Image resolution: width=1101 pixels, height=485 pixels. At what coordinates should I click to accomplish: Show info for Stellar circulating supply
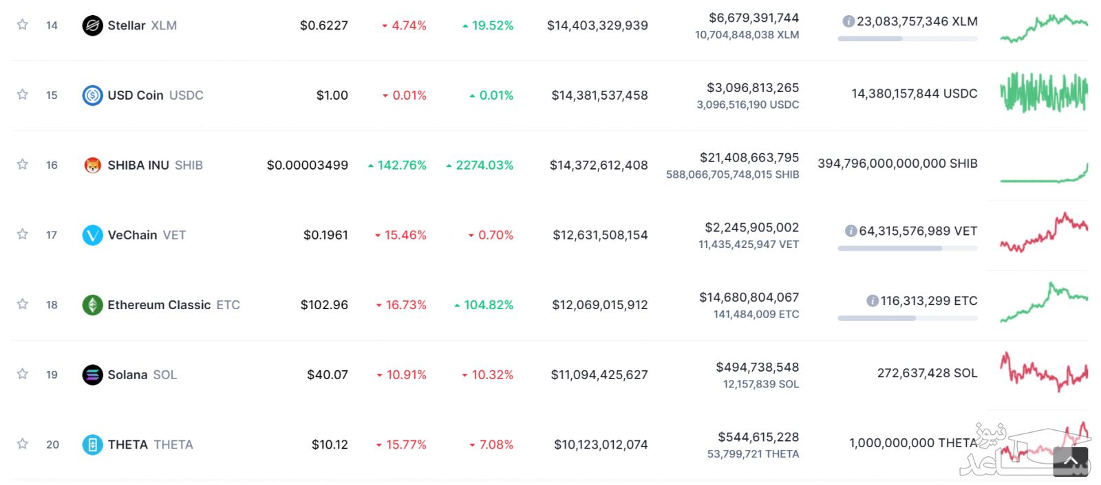coord(848,21)
